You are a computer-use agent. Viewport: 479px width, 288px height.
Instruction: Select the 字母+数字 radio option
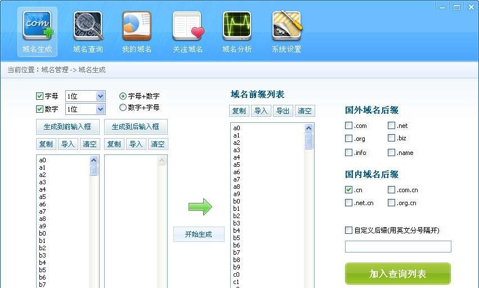123,96
